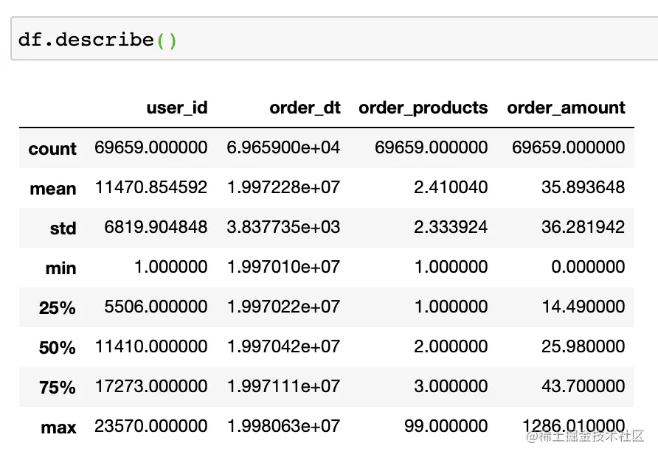Image resolution: width=658 pixels, height=457 pixels.
Task: Select the count row label
Action: (52, 149)
